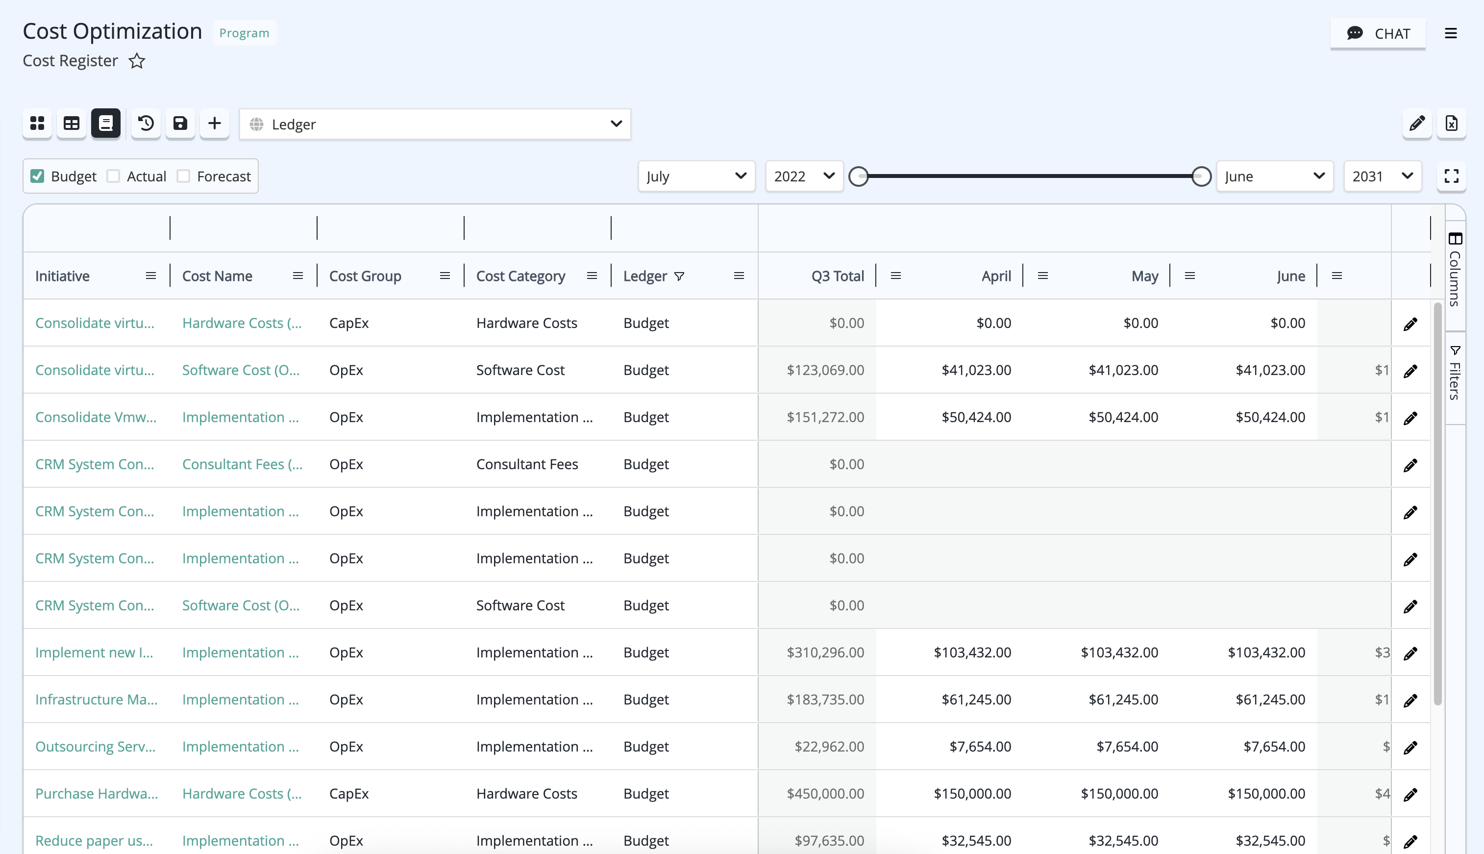
Task: Click the save disk icon
Action: (x=180, y=124)
